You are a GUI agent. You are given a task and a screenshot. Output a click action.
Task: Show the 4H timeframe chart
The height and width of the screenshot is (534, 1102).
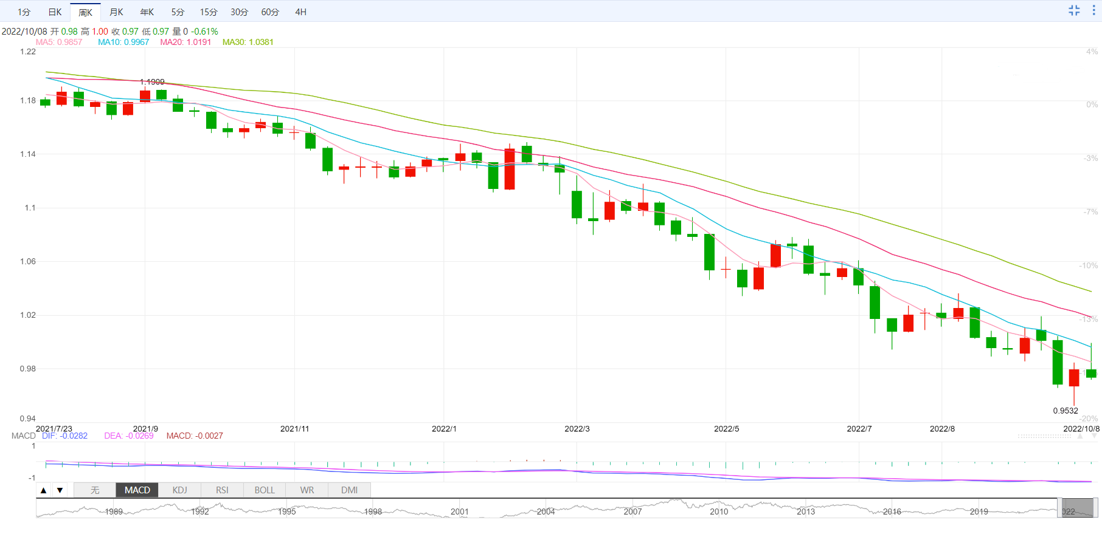300,12
